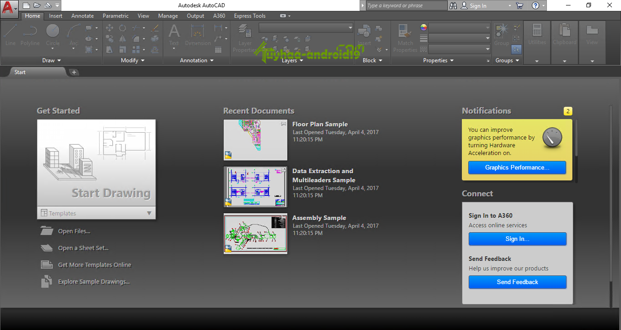The width and height of the screenshot is (621, 330).
Task: Click the Send Feedback button
Action: pos(517,282)
